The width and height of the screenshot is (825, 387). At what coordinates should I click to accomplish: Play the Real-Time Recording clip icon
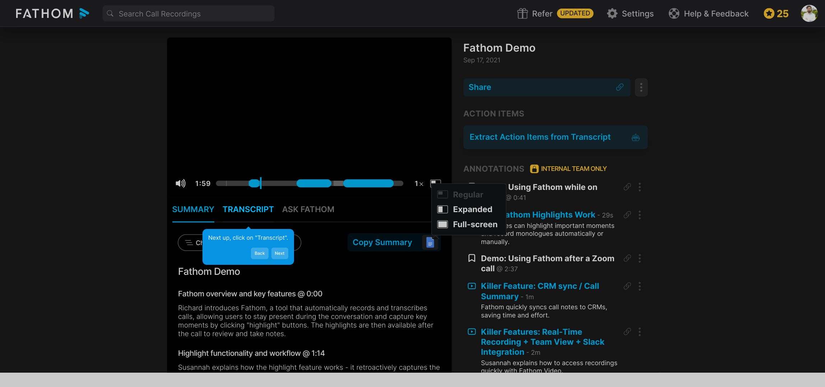(x=472, y=331)
